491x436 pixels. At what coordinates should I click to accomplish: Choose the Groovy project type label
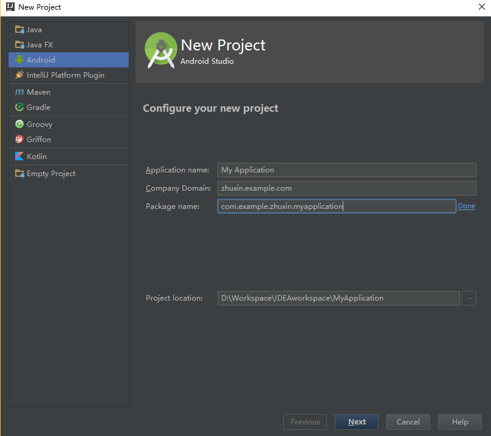pyautogui.click(x=39, y=124)
